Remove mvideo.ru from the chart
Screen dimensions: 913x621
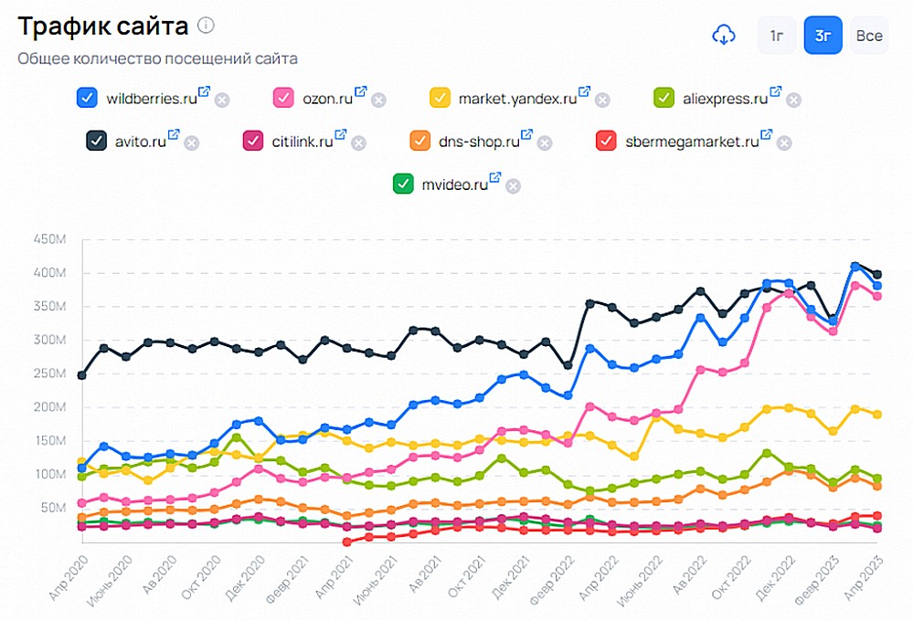(514, 185)
